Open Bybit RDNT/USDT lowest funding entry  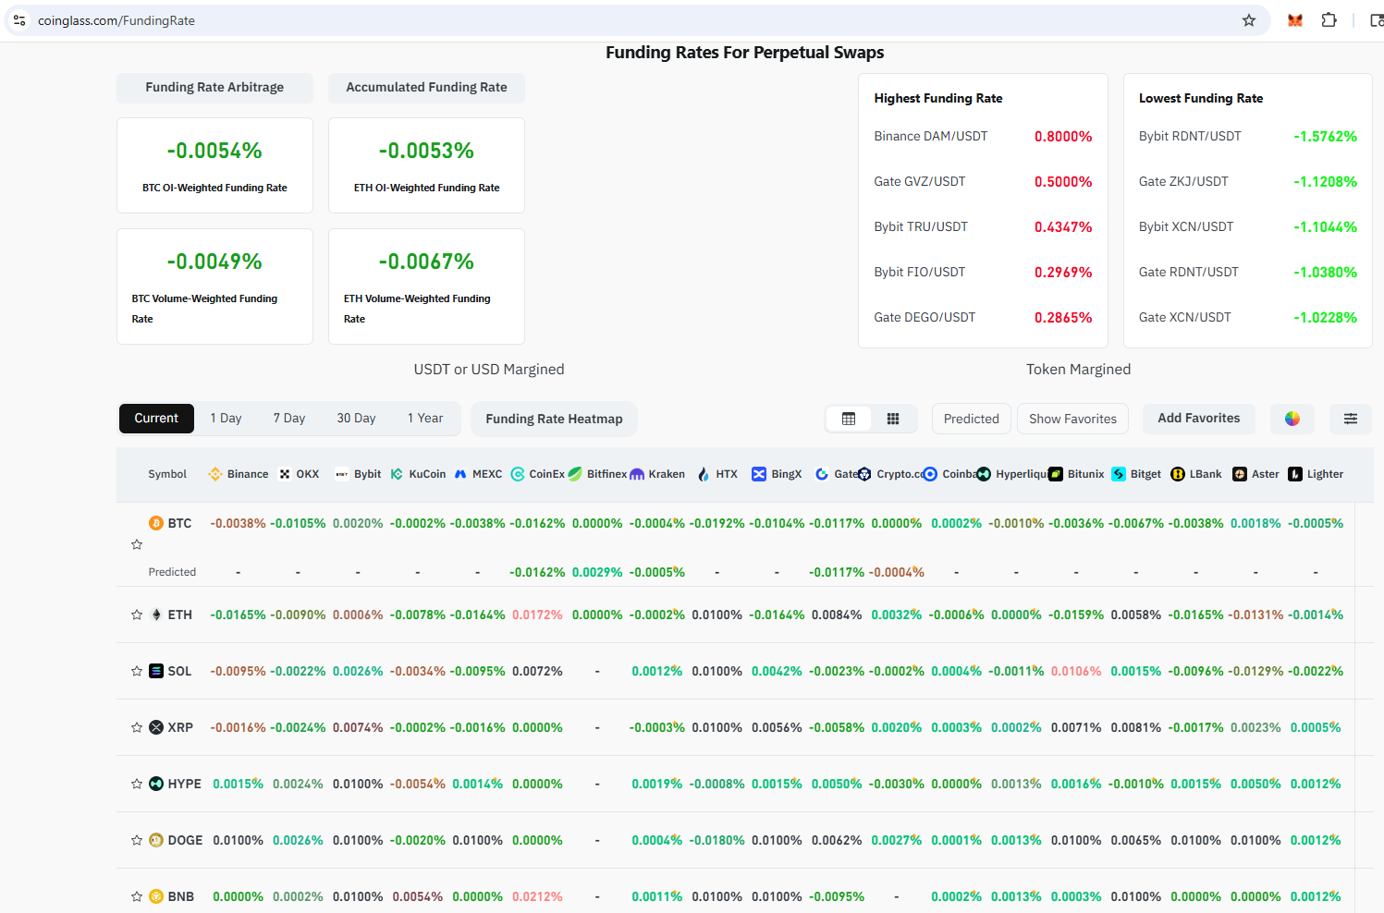tap(1248, 136)
